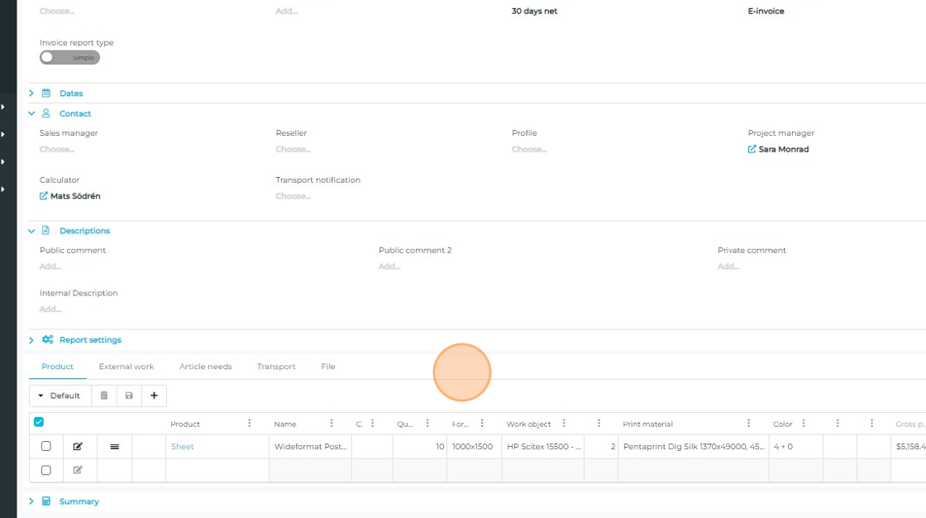This screenshot has width=926, height=518.
Task: Open Project manager Sara Monrad external link icon
Action: (752, 150)
